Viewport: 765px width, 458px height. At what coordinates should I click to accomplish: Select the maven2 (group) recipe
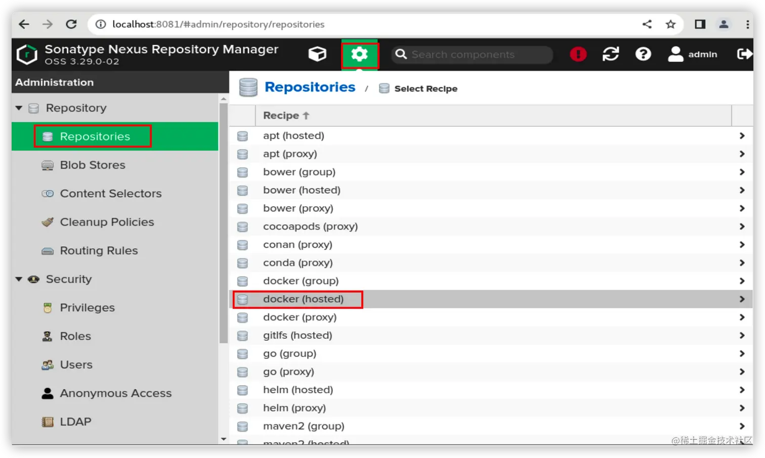491,427
